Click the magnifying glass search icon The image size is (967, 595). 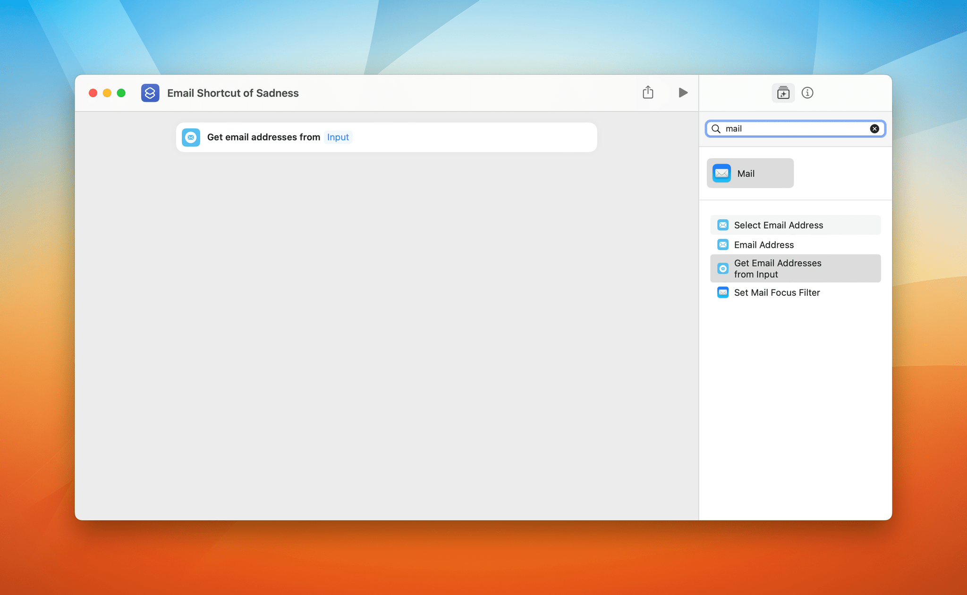[716, 129]
